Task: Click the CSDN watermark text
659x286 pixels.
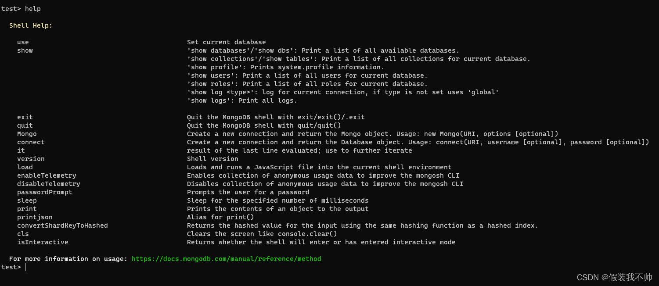Action: coord(615,277)
